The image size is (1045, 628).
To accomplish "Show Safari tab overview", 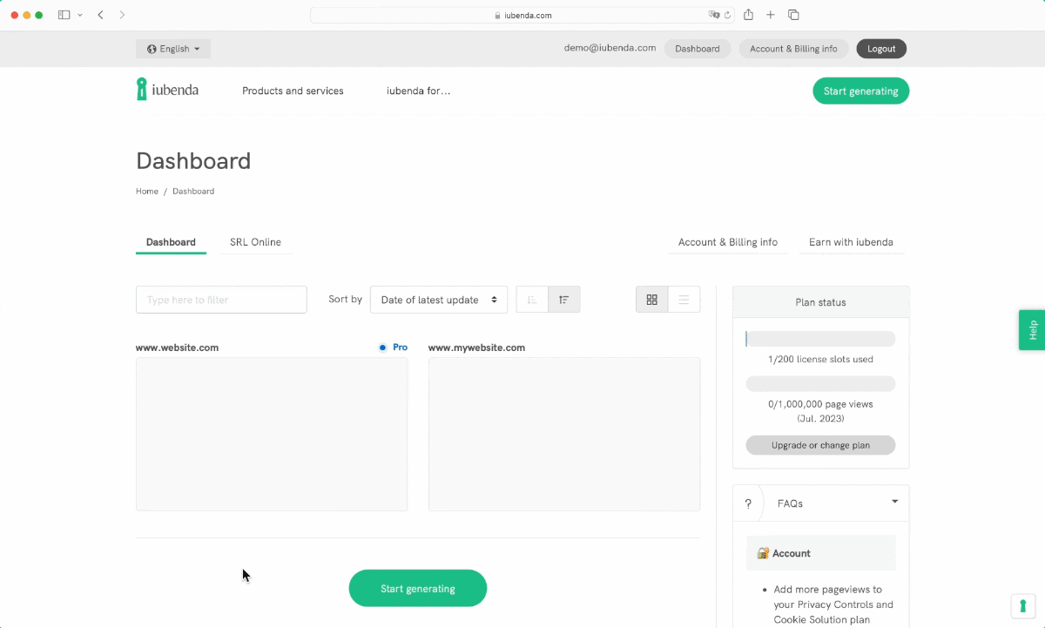I will tap(793, 15).
